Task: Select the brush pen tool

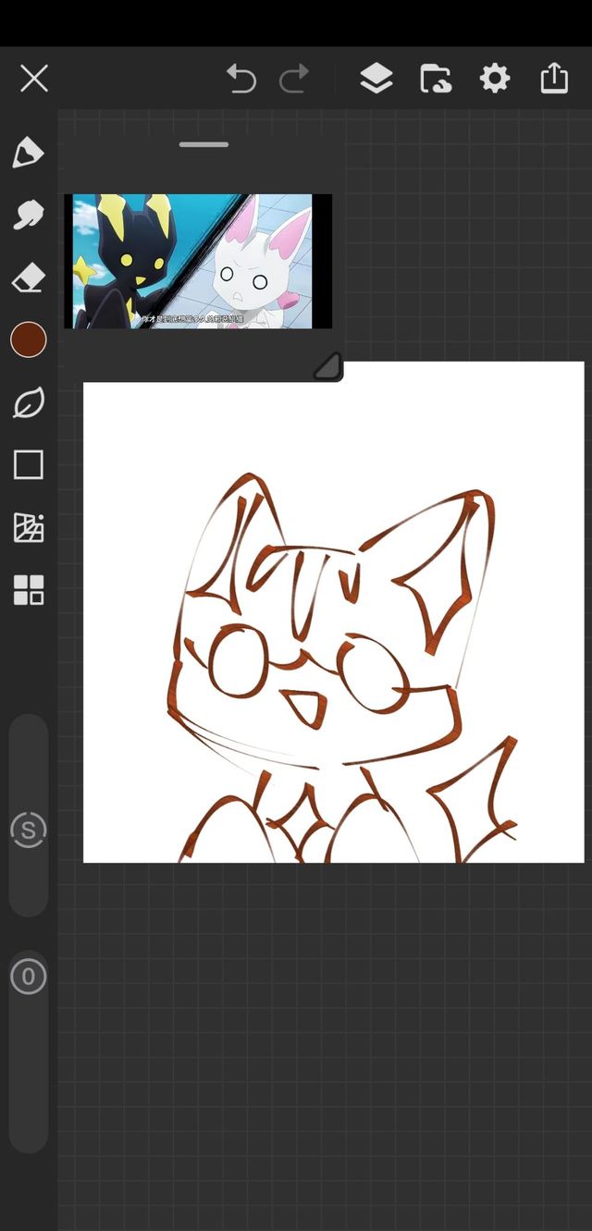Action: (x=28, y=153)
